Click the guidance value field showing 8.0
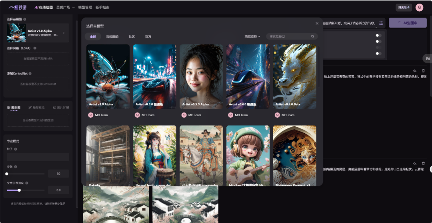The image size is (432, 223). [58, 190]
